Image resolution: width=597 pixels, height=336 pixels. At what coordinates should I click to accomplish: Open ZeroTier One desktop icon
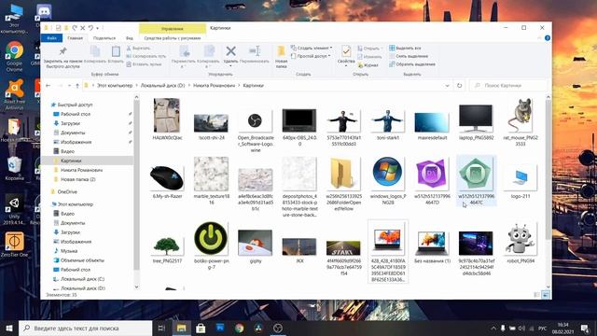click(14, 245)
